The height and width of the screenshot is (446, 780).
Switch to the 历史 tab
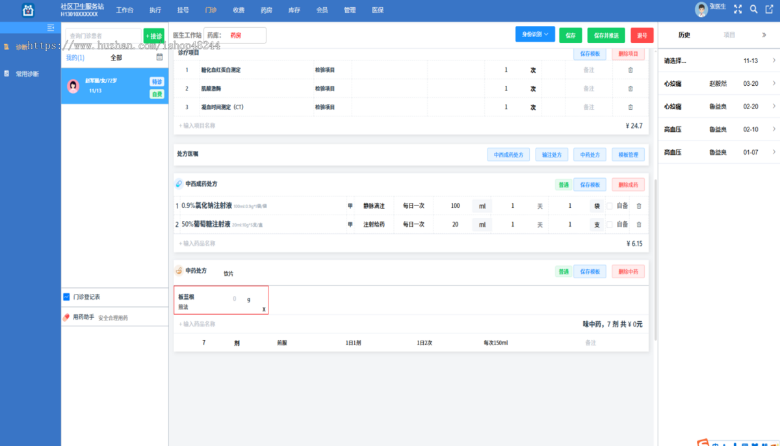[x=684, y=35]
